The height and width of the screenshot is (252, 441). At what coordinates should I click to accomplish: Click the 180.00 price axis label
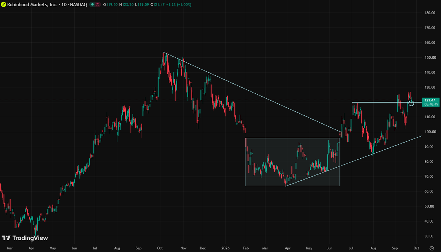click(430, 13)
